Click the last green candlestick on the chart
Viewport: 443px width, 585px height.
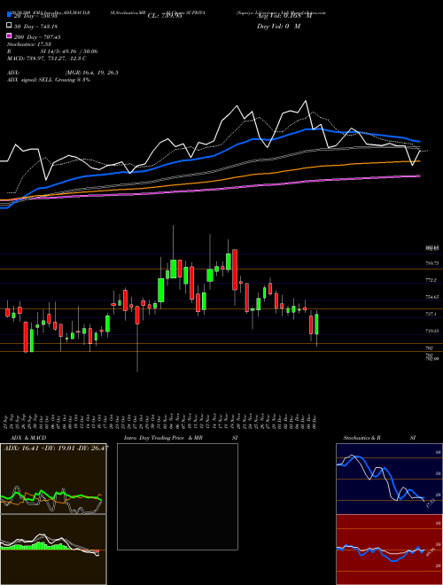coord(317,324)
